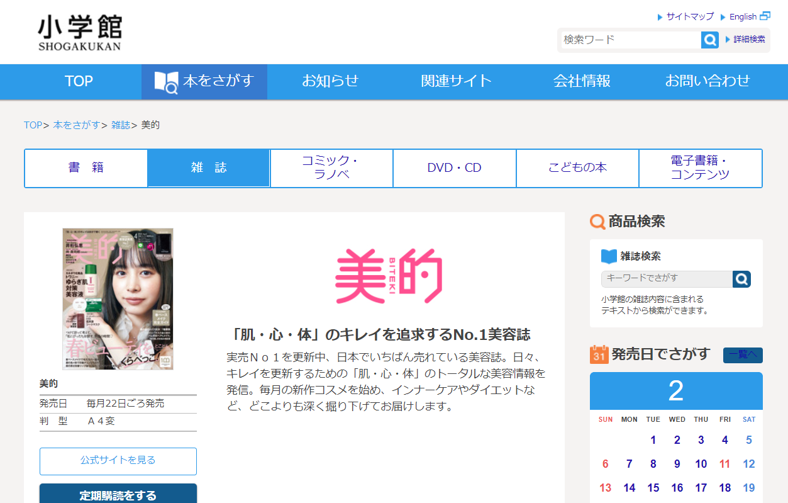The image size is (788, 503).
Task: Select day 14 in the calendar
Action: pyautogui.click(x=630, y=488)
